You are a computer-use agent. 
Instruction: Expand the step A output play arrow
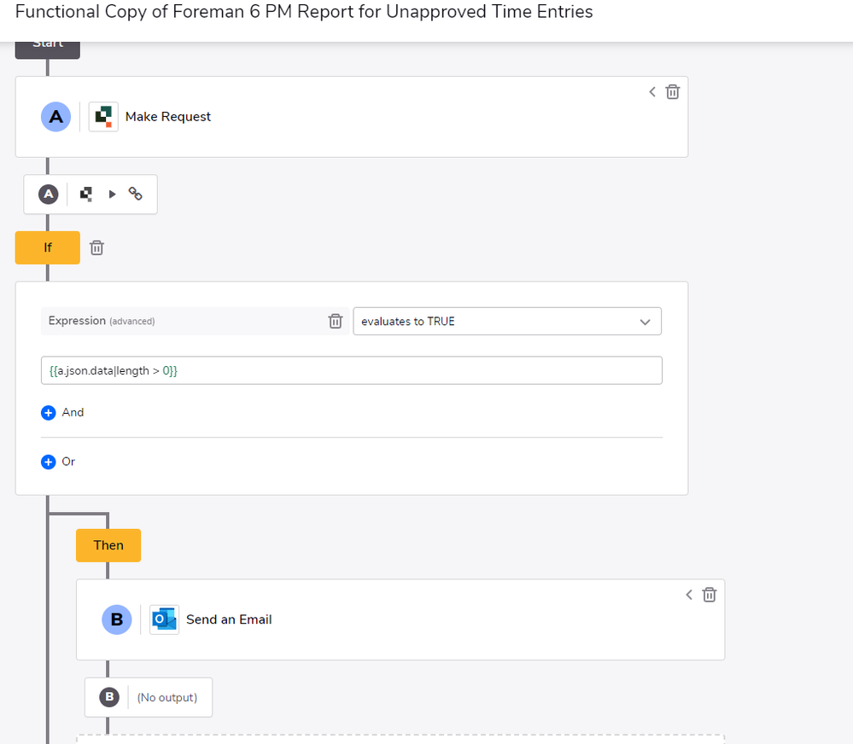[x=112, y=194]
